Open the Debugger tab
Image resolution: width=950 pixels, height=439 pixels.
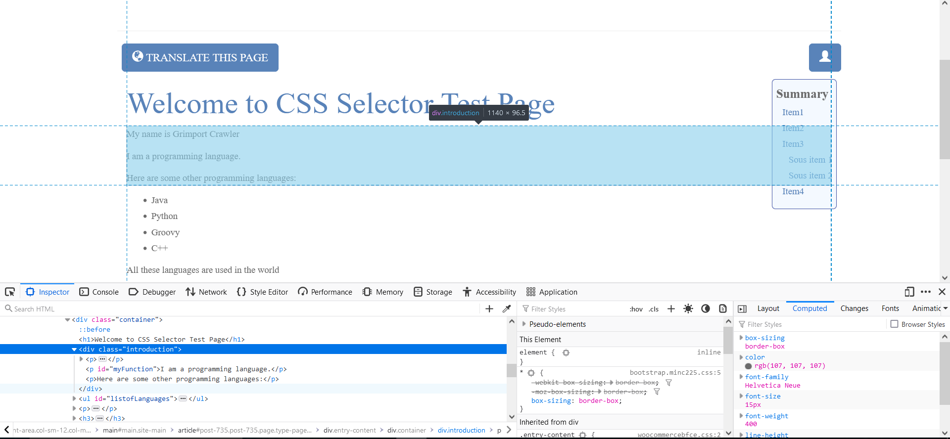[x=152, y=292]
